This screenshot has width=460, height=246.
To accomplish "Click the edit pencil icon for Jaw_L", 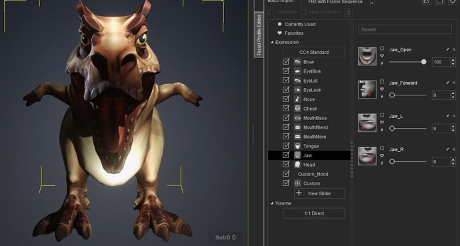I will tap(447, 117).
